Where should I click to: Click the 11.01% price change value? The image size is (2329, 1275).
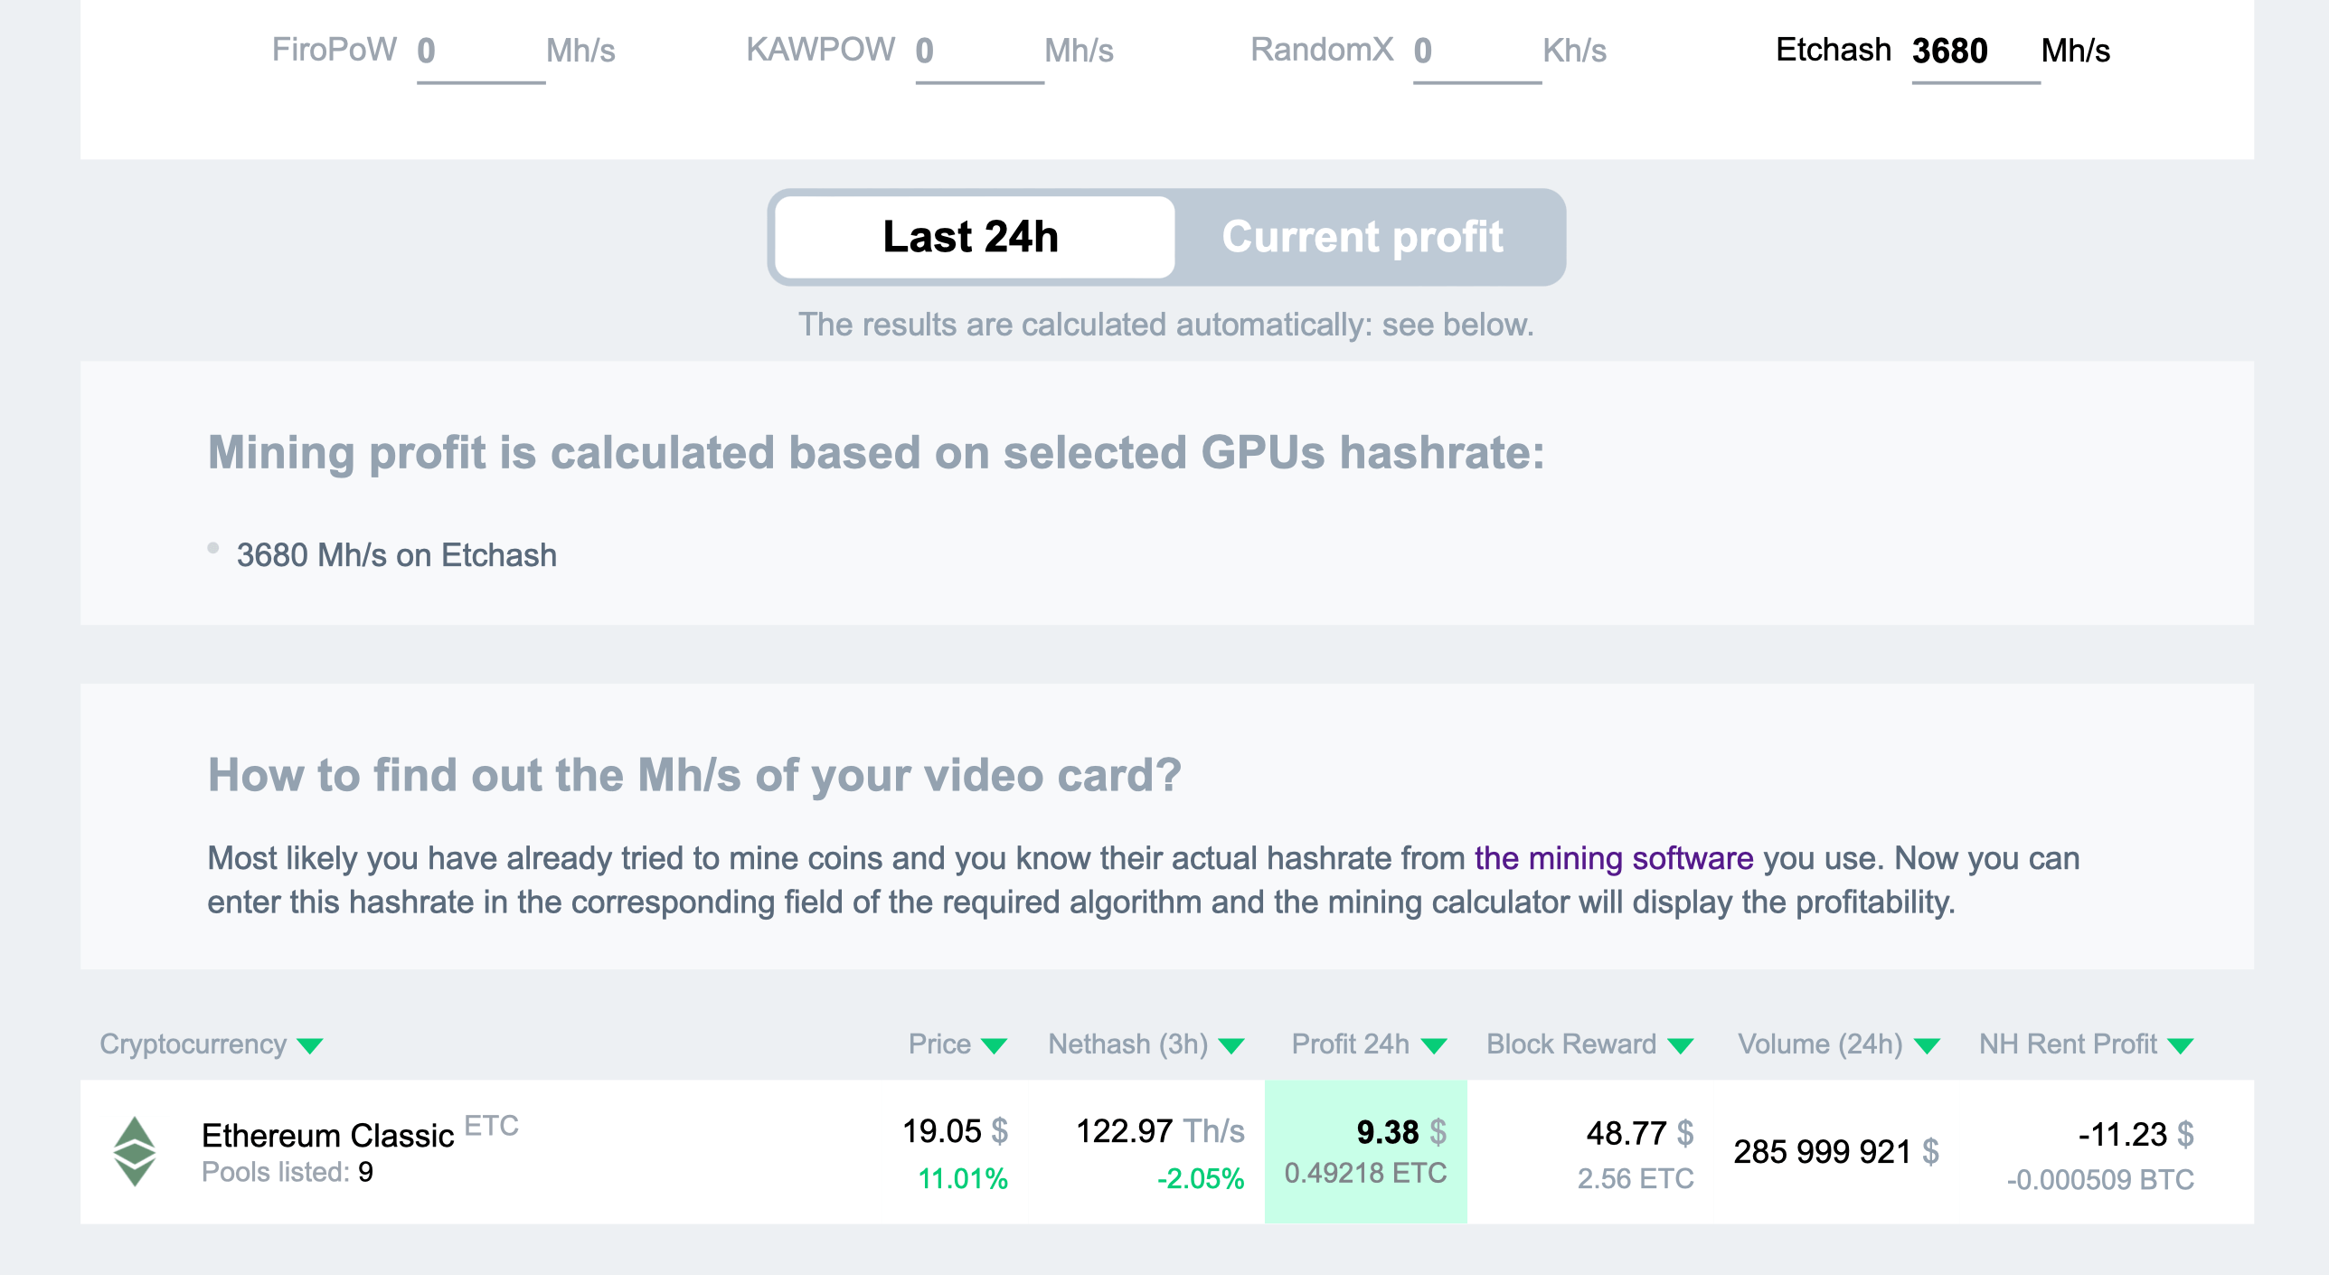tap(962, 1178)
